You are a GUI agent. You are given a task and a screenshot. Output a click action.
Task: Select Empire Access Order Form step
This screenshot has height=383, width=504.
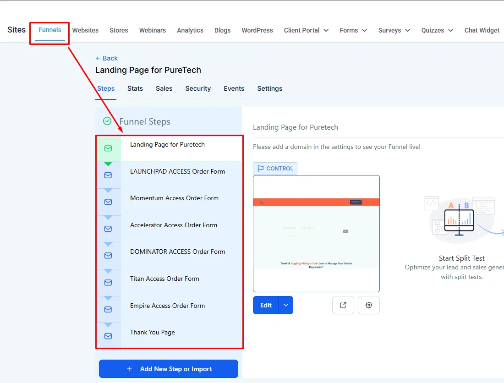coord(170,309)
